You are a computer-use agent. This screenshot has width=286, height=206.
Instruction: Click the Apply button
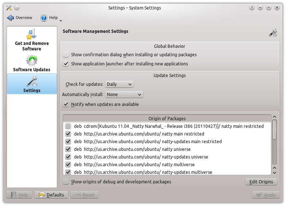[x=266, y=195]
